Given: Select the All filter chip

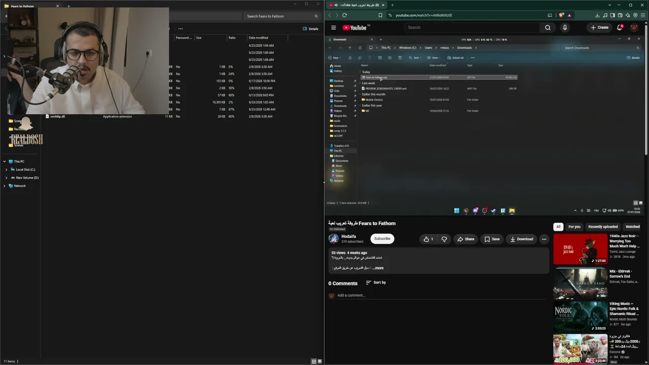Looking at the screenshot, I should (558, 227).
